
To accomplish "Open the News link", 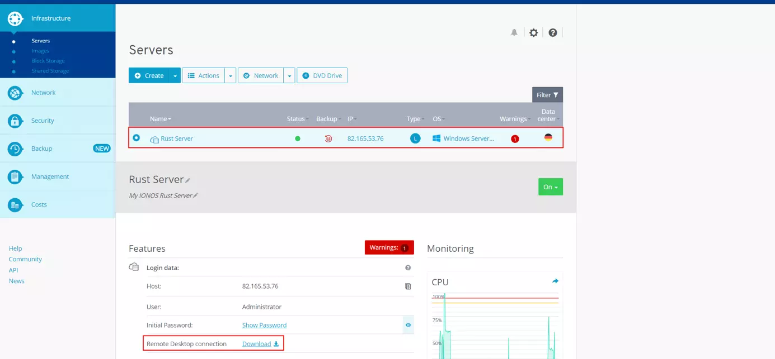I will [17, 281].
